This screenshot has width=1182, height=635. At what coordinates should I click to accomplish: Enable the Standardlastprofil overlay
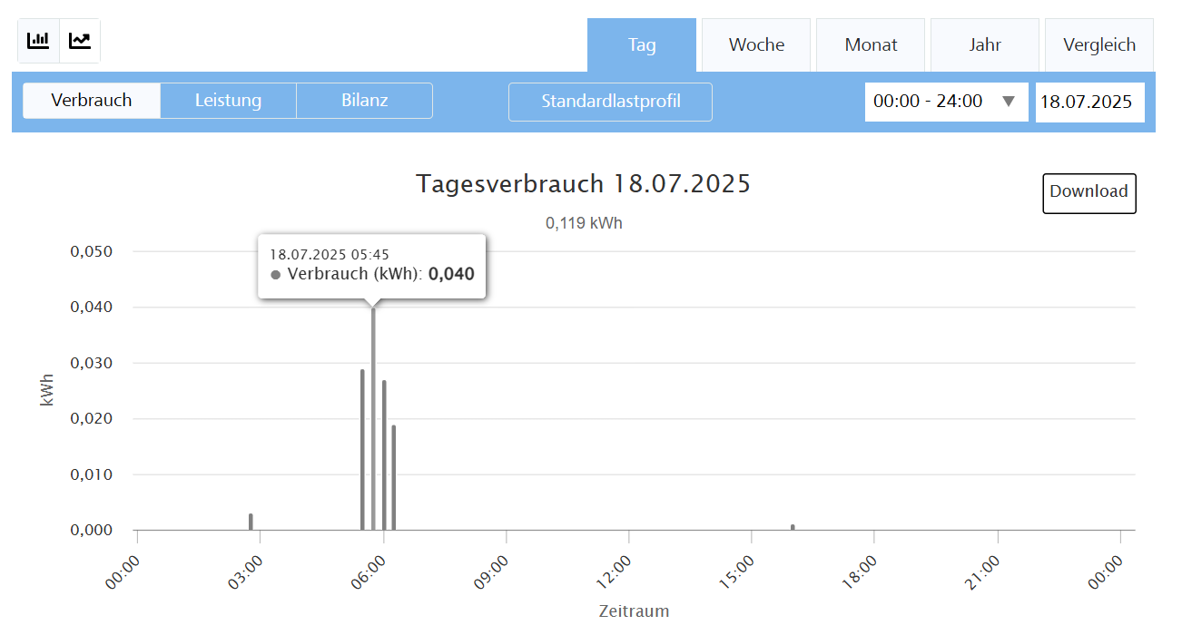[x=610, y=102]
